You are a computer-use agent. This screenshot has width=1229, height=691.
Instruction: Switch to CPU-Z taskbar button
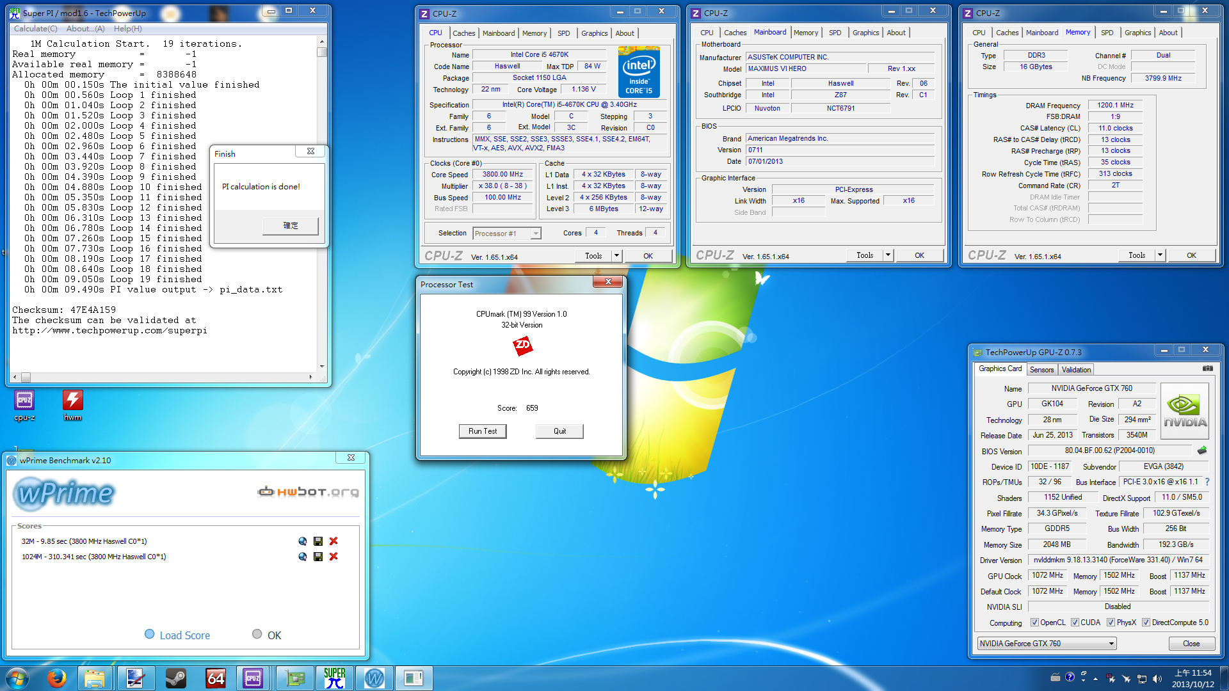click(253, 678)
